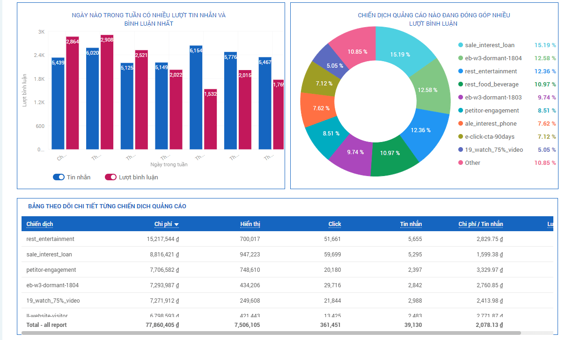The height and width of the screenshot is (340, 573).
Task: Click the sale_interest_loan legend color dot
Action: coord(461,45)
